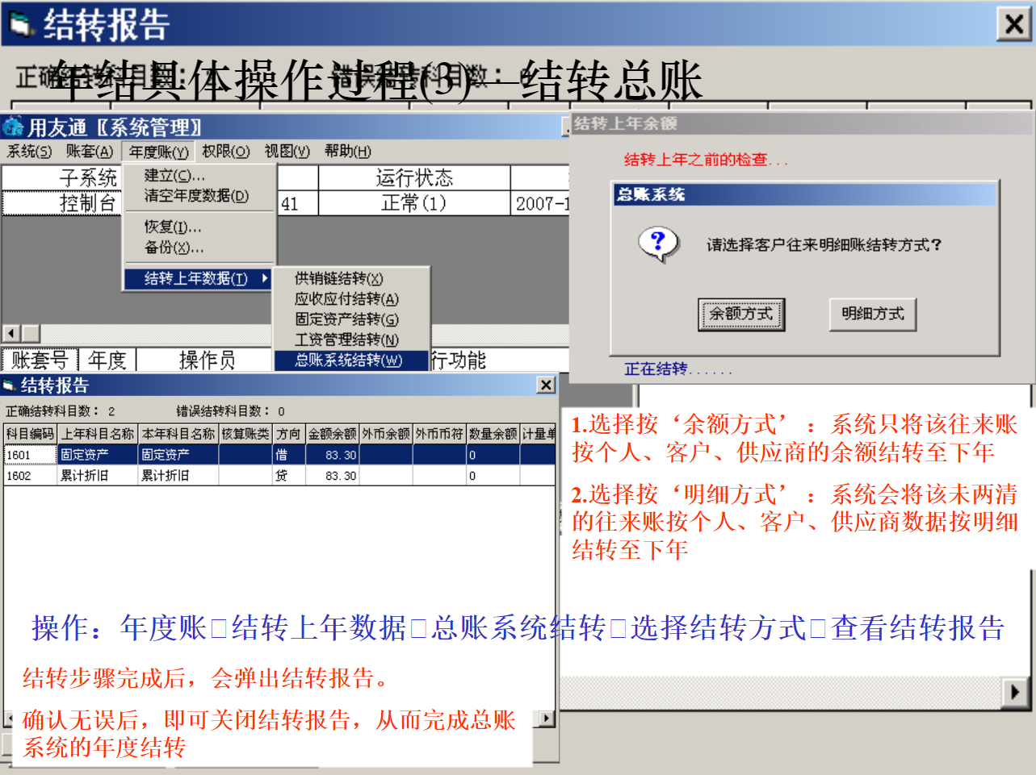This screenshot has width=1036, height=775.
Task: Click 固定资产 in 本年科目名称 column
Action: coord(178,455)
